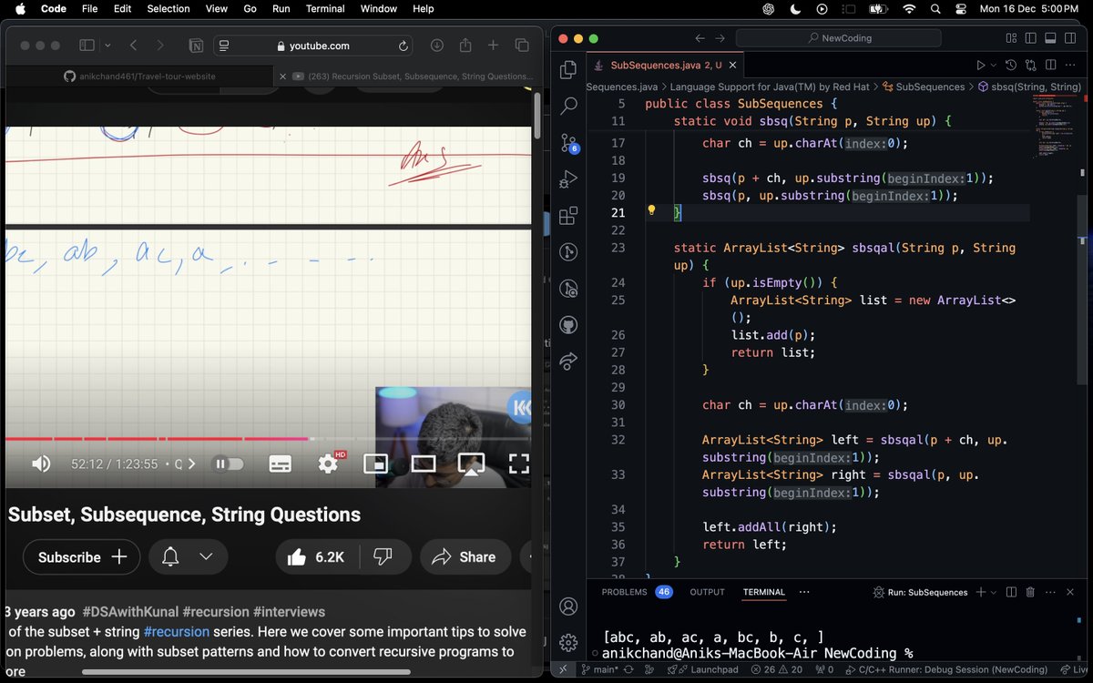Viewport: 1093px width, 683px height.
Task: Open terminal panel actions ellipsis near trash
Action: click(x=1049, y=592)
